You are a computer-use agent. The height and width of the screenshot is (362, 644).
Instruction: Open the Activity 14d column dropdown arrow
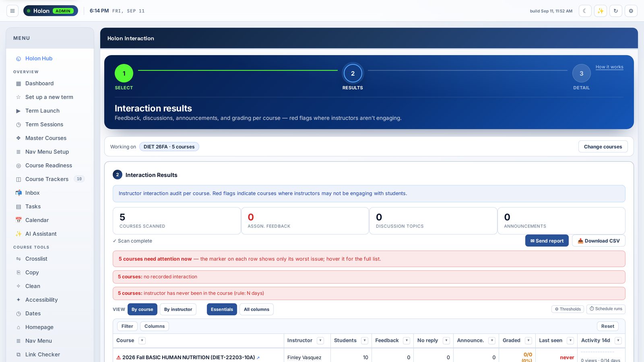click(x=618, y=341)
